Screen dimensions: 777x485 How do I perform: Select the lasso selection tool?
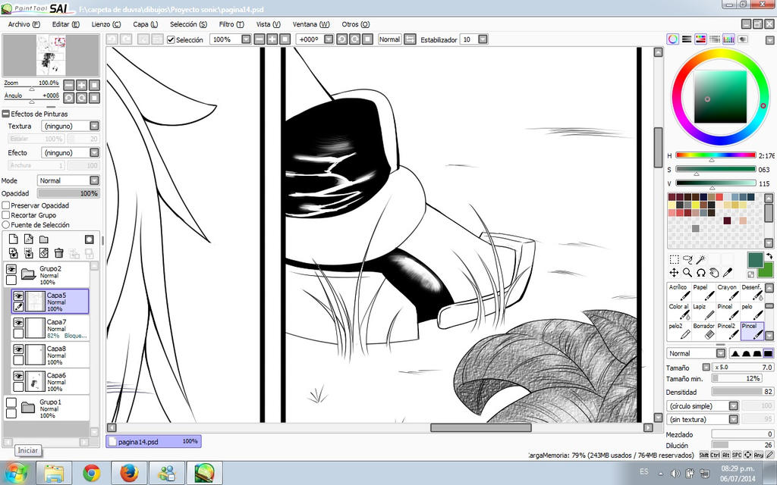687,259
